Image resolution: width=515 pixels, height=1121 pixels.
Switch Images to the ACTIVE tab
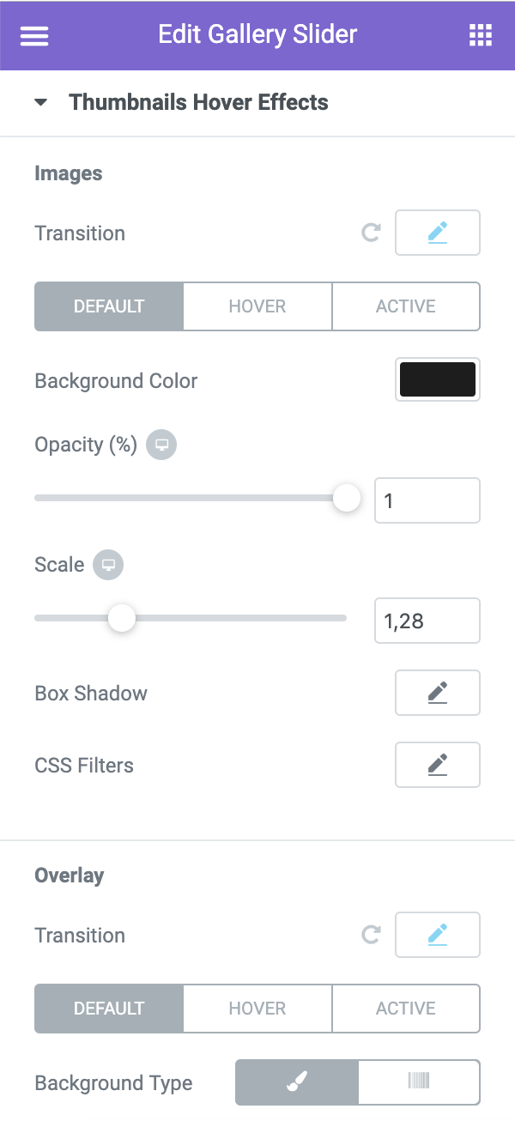coord(406,306)
